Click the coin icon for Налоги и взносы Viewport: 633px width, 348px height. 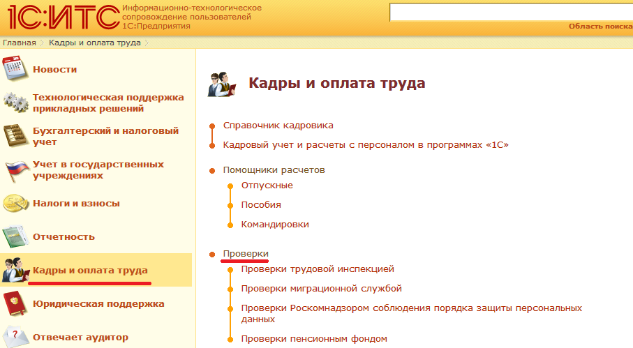tap(15, 203)
